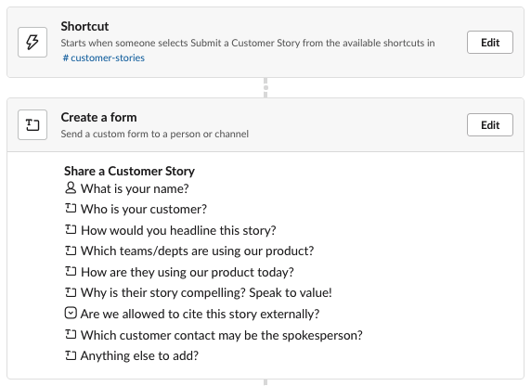Click person icon beside What is your name?
Image resolution: width=531 pixels, height=386 pixels.
71,188
